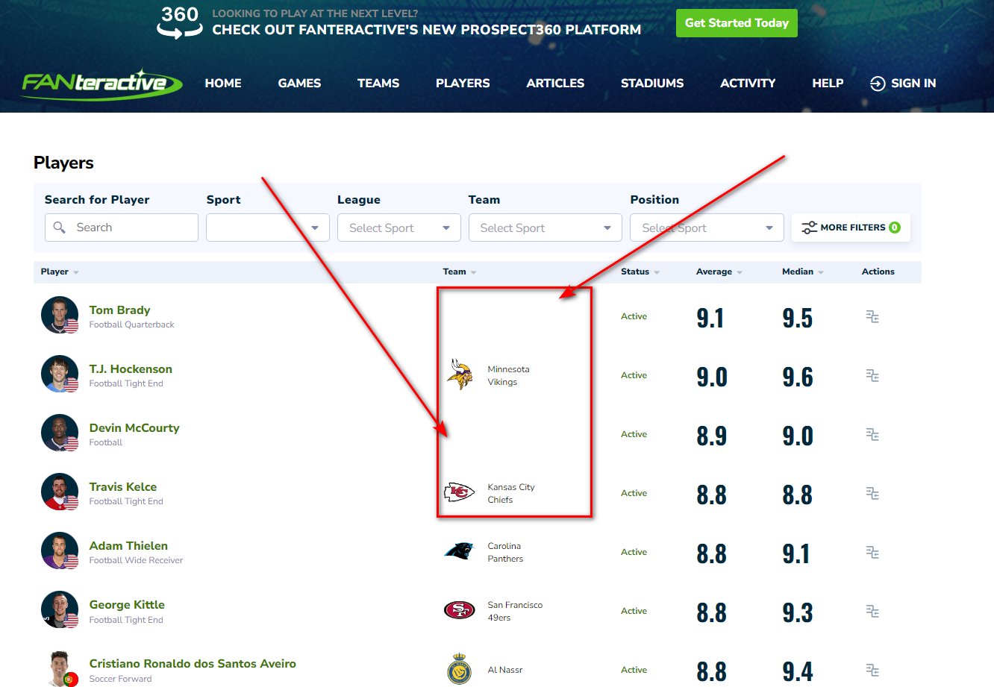The height and width of the screenshot is (687, 994).
Task: Click Adam Thielen's avatar photo
Action: [60, 550]
